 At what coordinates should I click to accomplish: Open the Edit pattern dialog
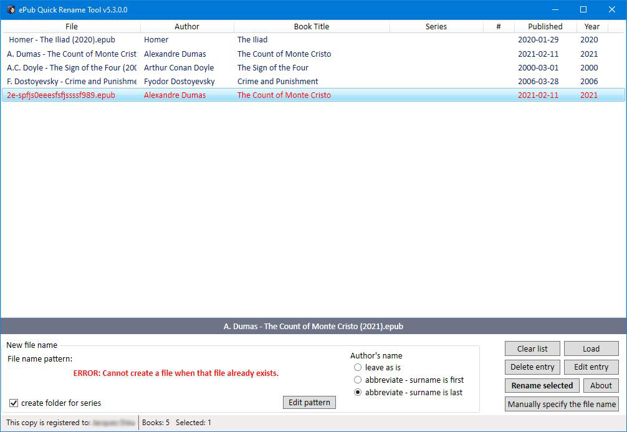point(309,403)
